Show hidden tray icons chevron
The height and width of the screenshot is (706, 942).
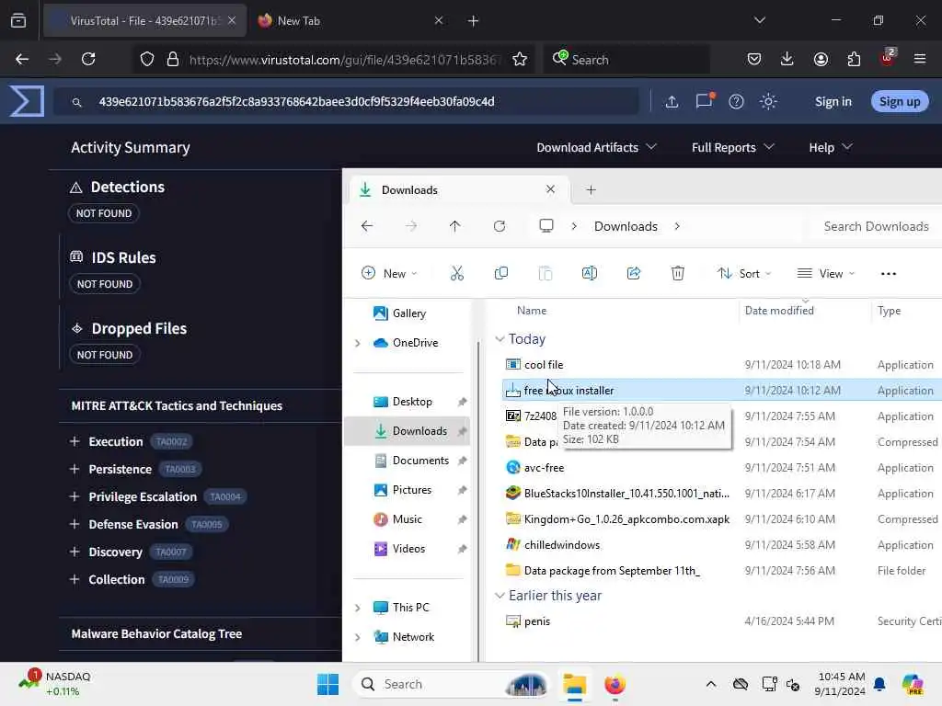[x=711, y=684]
